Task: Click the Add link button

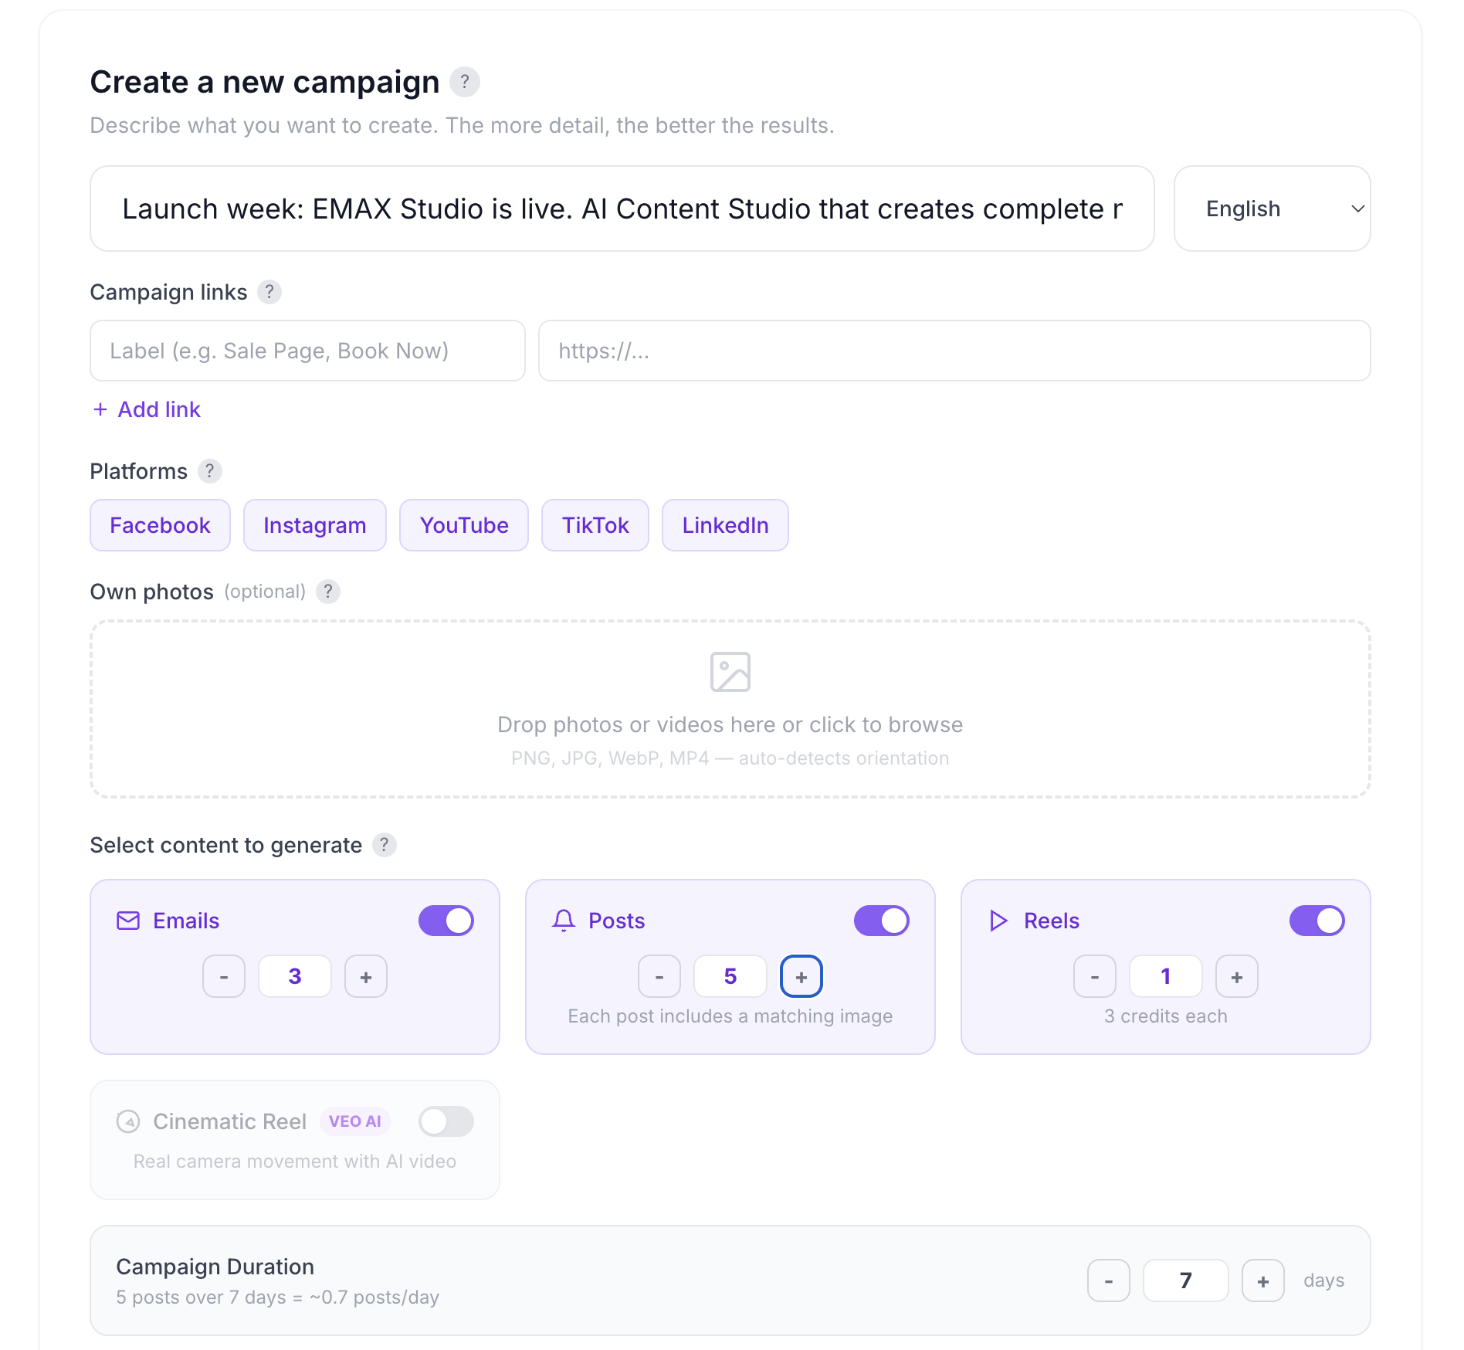Action: click(x=146, y=409)
